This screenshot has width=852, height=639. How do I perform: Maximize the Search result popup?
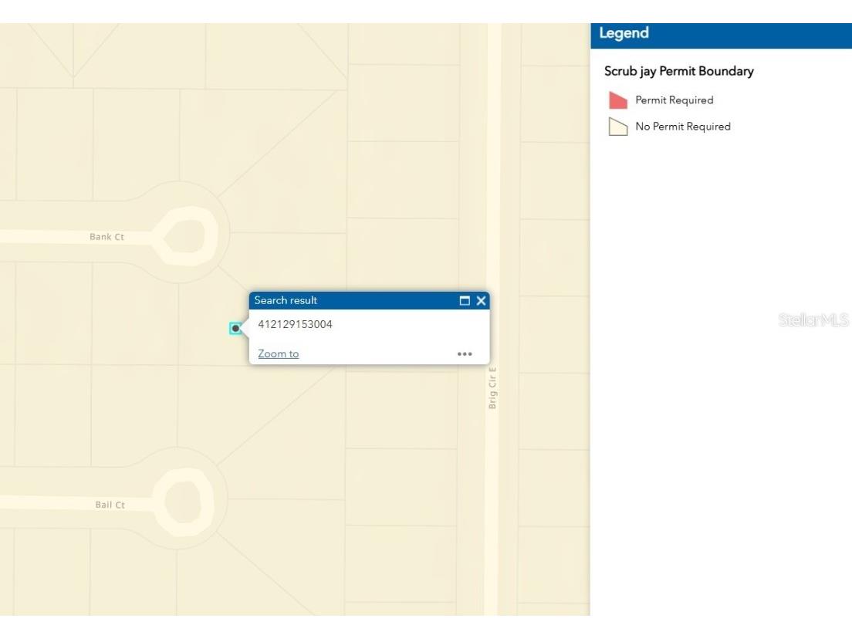click(x=465, y=301)
